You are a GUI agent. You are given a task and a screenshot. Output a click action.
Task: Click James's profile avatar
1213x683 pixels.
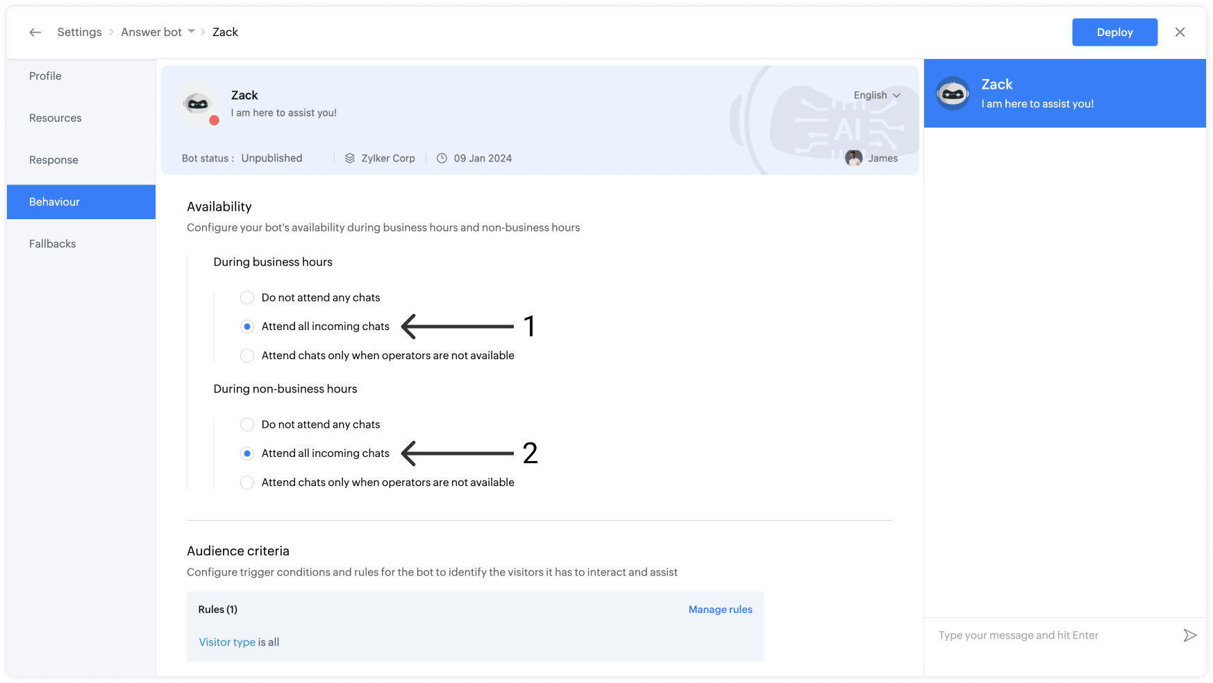tap(853, 158)
